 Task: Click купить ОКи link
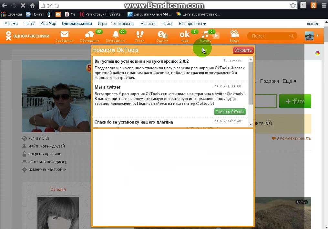39,138
